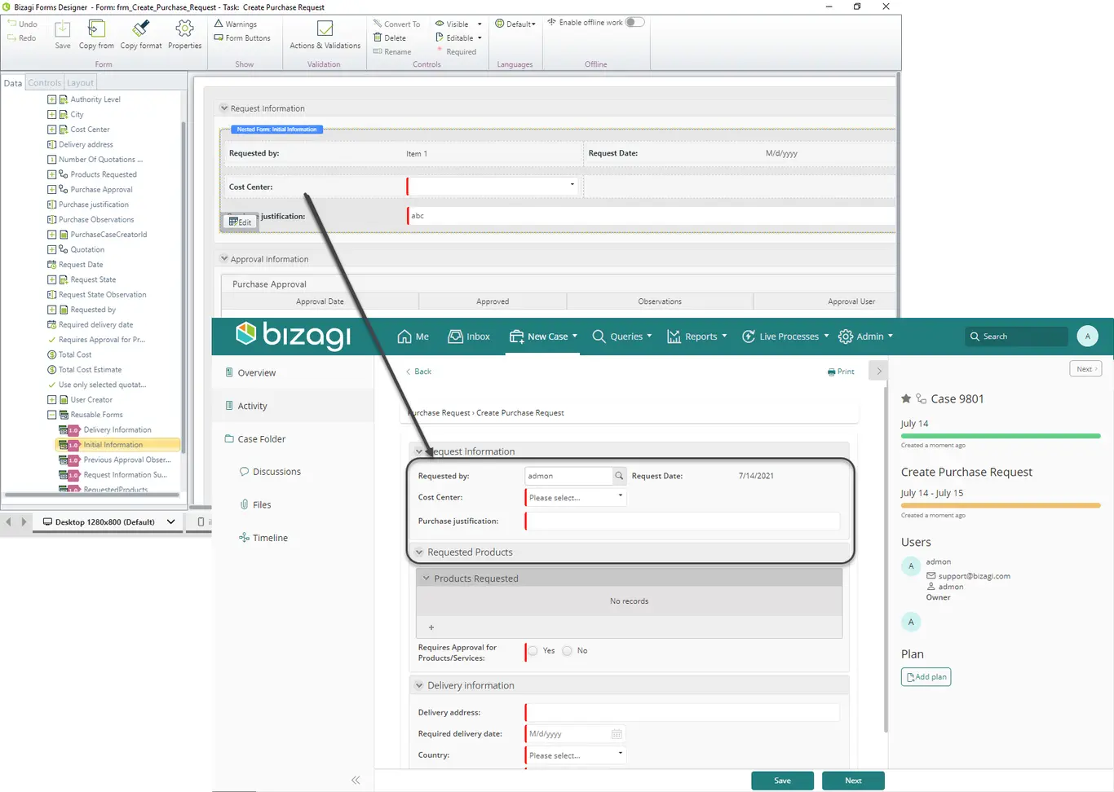
Task: Collapse the Reusable Forms tree node
Action: click(51, 415)
